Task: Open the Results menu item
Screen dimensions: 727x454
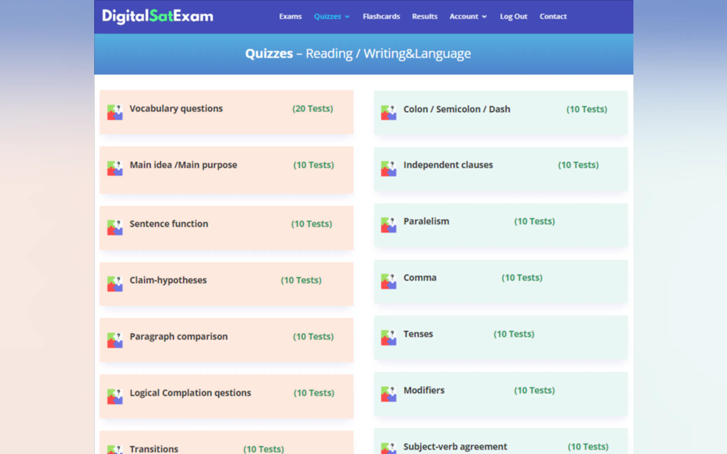Action: (x=424, y=17)
